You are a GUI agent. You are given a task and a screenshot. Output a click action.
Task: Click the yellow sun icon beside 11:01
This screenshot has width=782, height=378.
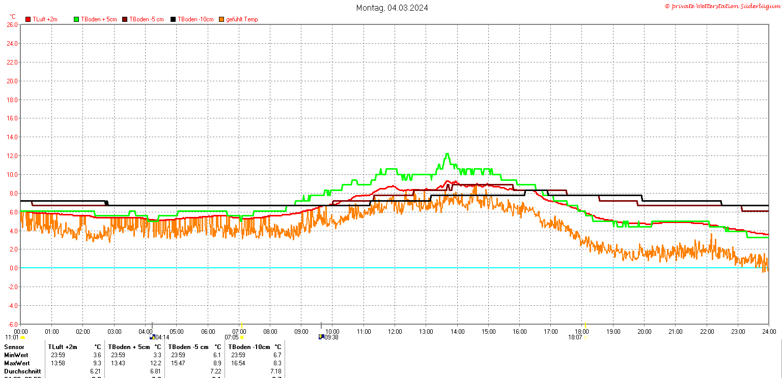pyautogui.click(x=22, y=337)
